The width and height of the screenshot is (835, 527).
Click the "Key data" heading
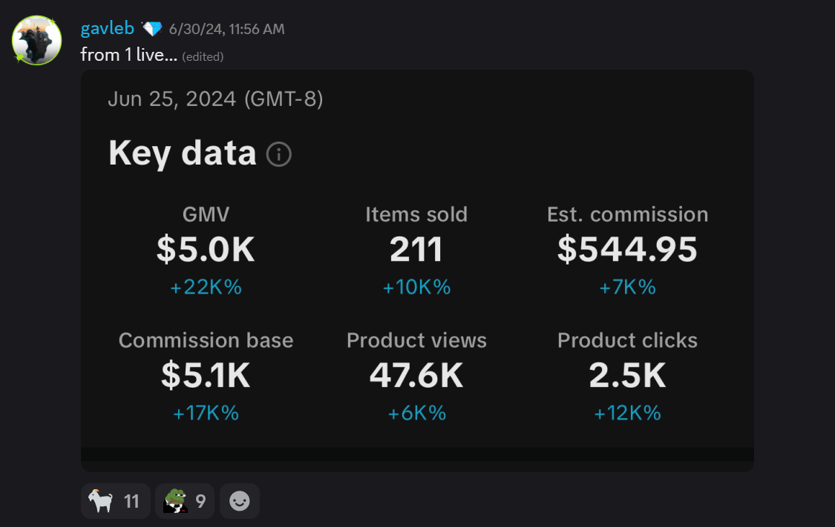(183, 153)
